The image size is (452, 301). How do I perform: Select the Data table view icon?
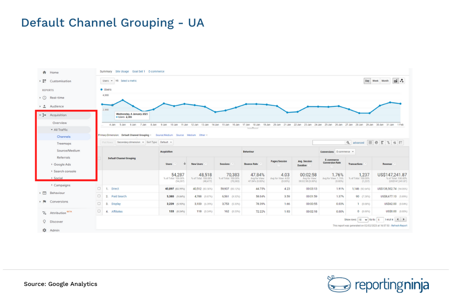(370, 142)
